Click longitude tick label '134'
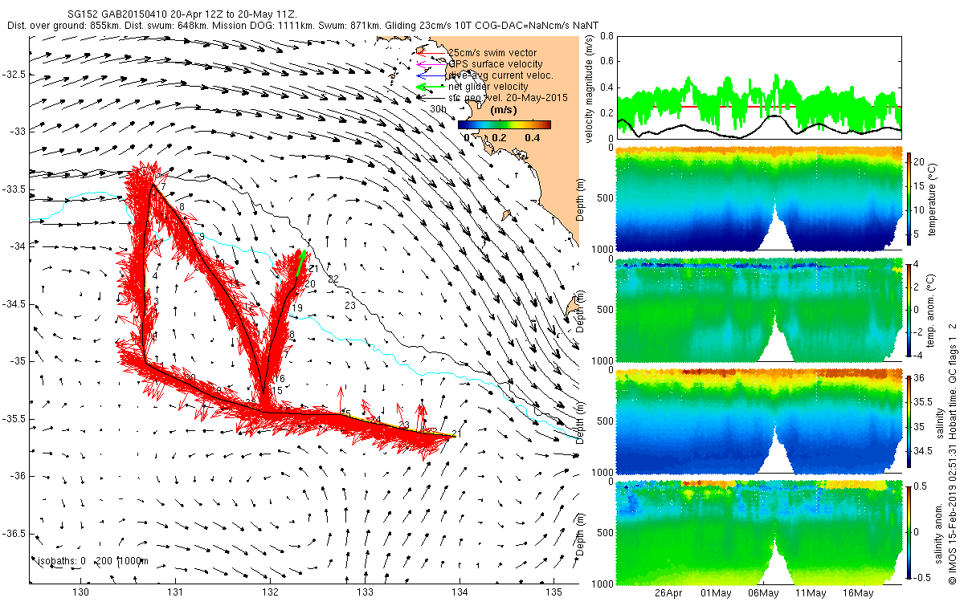 (460, 592)
